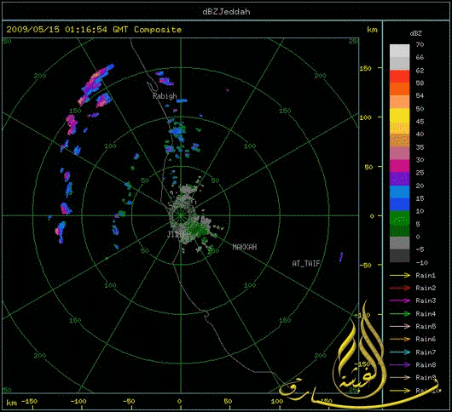Click legend value -10
The width and height of the screenshot is (452, 412).
(421, 262)
